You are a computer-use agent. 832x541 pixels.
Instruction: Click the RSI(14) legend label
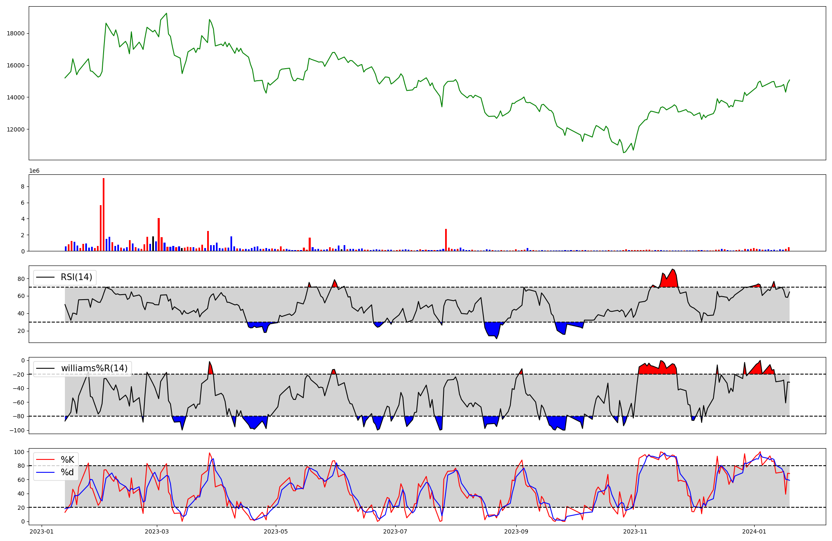tap(77, 277)
